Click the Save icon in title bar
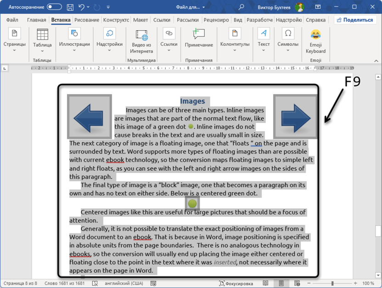Screen dimensions: 382x288 [x=70, y=7]
